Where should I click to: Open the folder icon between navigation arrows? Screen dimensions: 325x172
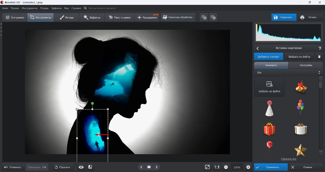(149, 167)
